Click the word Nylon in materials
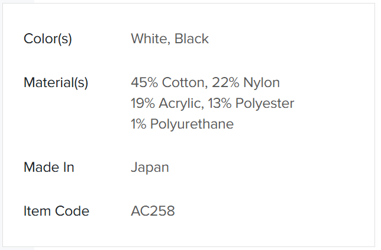 click(261, 83)
